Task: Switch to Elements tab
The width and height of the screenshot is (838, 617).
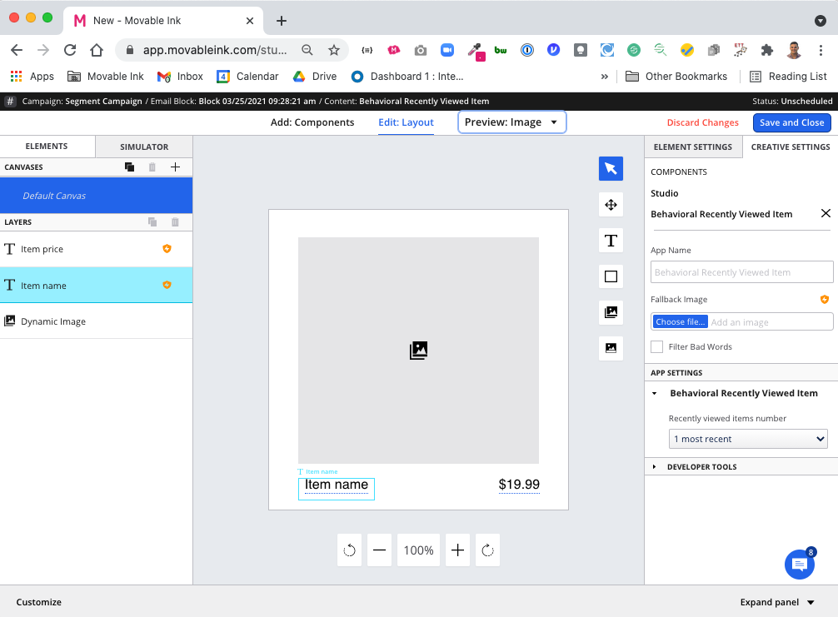Action: tap(47, 146)
